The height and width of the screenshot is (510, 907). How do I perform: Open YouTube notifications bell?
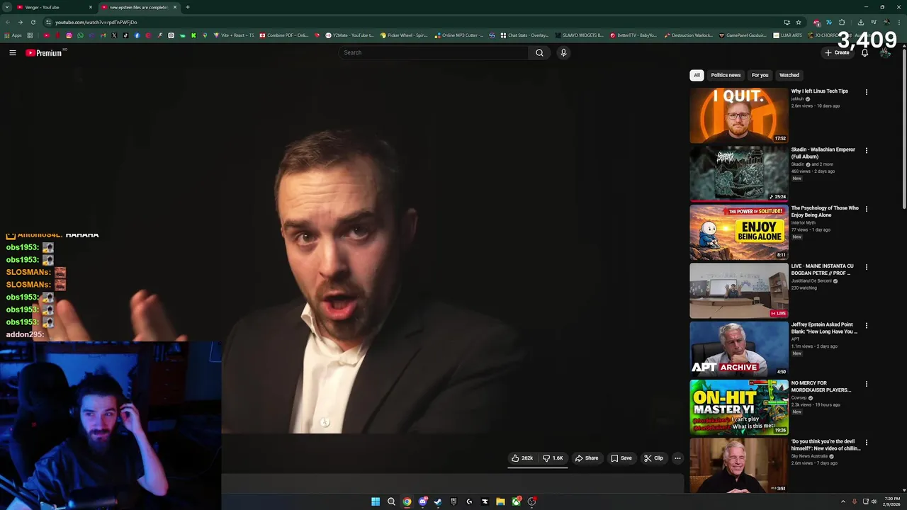pos(864,52)
